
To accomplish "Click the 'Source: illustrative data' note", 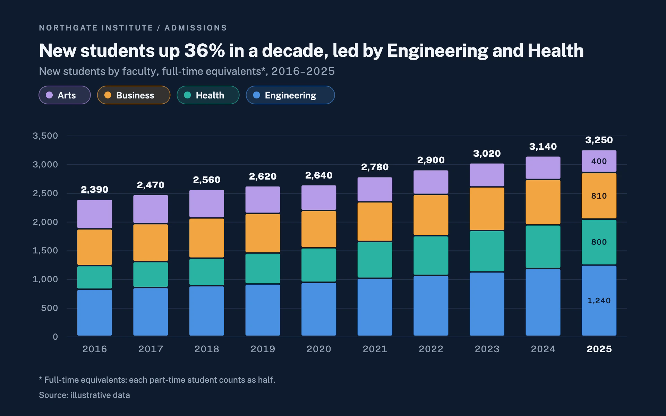I will 84,395.
